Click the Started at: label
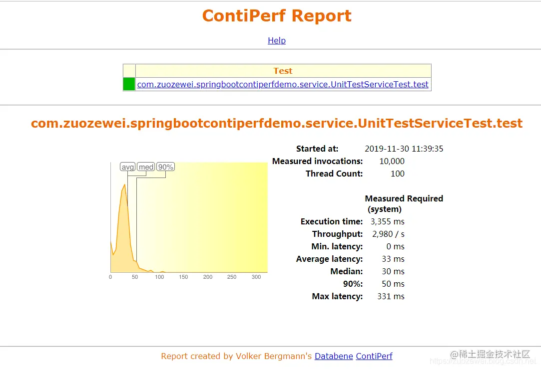Screen dimensions: 541x370 coord(317,149)
